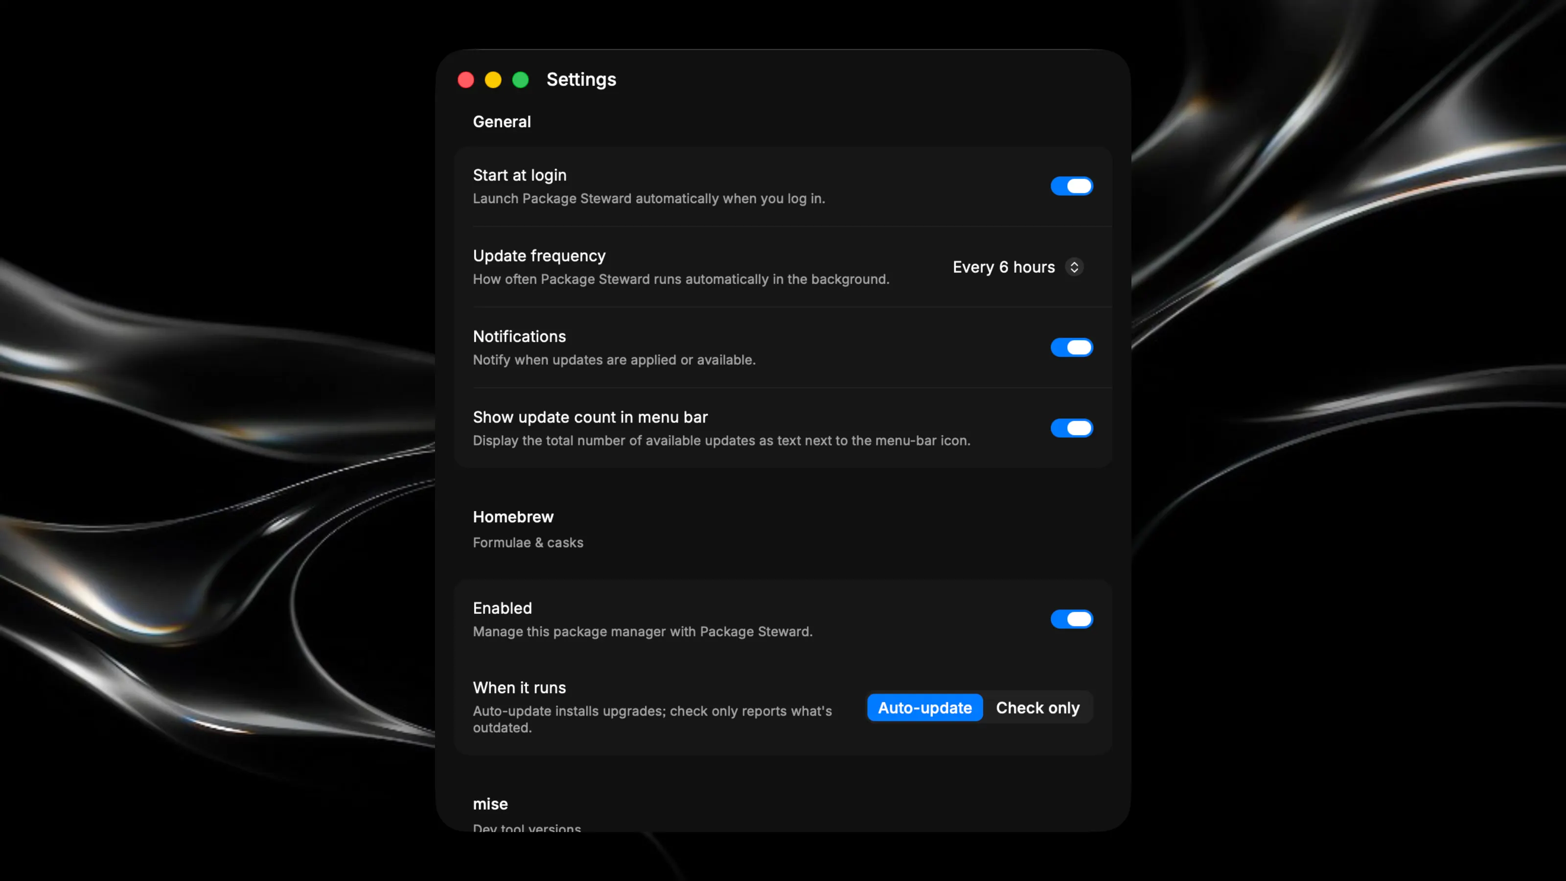Toggle the Start at login switch

click(x=1071, y=186)
